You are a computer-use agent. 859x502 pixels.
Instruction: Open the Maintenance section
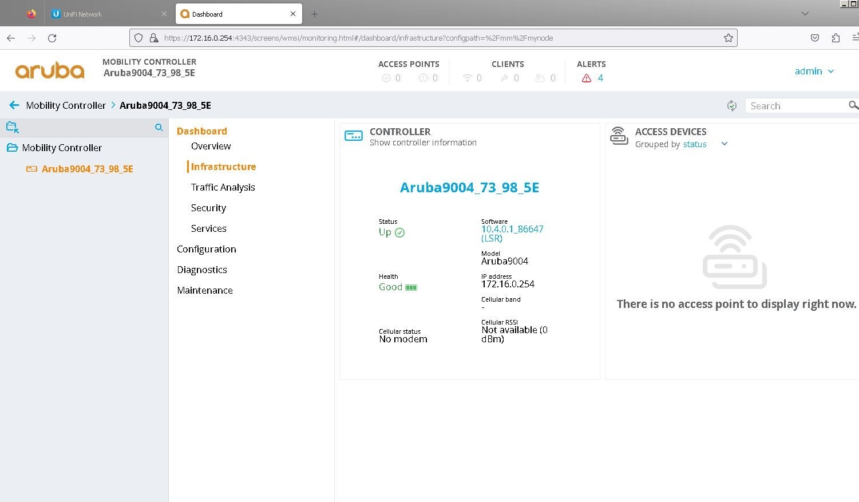(205, 290)
